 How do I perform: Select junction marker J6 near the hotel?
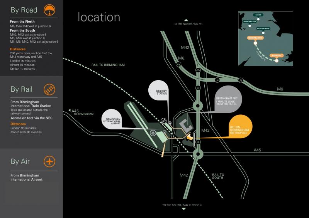[x=198, y=142]
